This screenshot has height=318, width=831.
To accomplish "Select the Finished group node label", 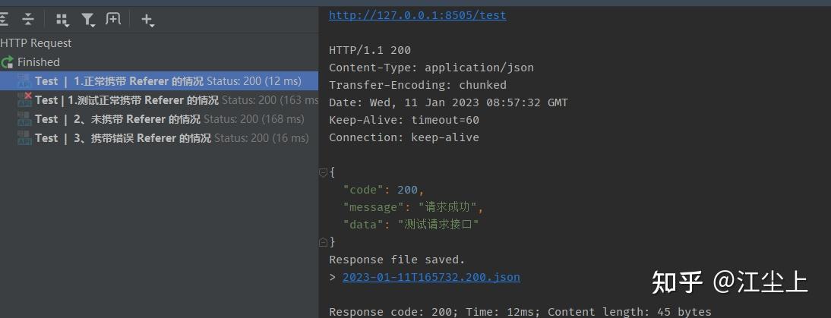I will click(x=39, y=62).
